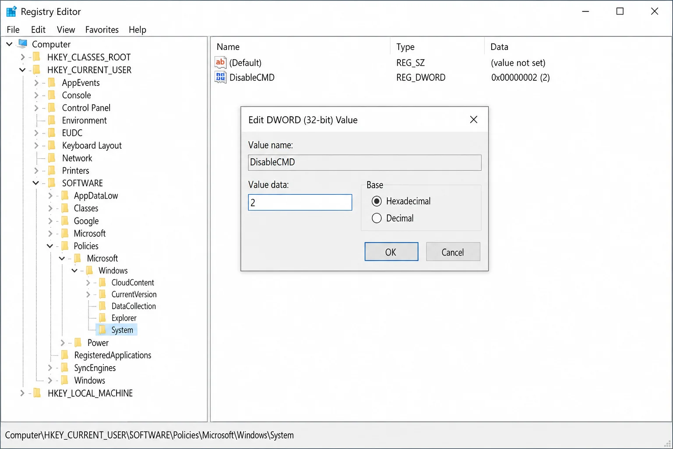Select the Hexadecimal base radio button

377,201
